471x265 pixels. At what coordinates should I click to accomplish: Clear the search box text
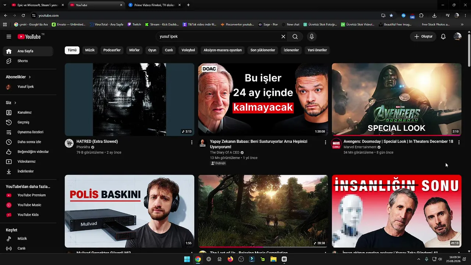pos(283,36)
